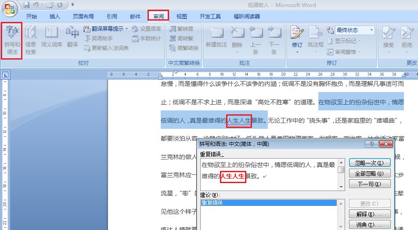Go to 上一条 comment

pyautogui.click(x=256, y=40)
